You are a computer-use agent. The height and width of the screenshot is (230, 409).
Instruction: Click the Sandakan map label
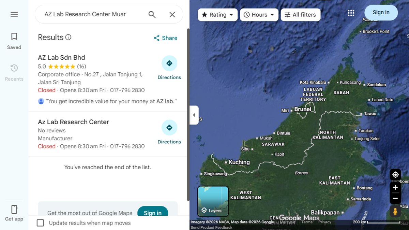pos(377,85)
